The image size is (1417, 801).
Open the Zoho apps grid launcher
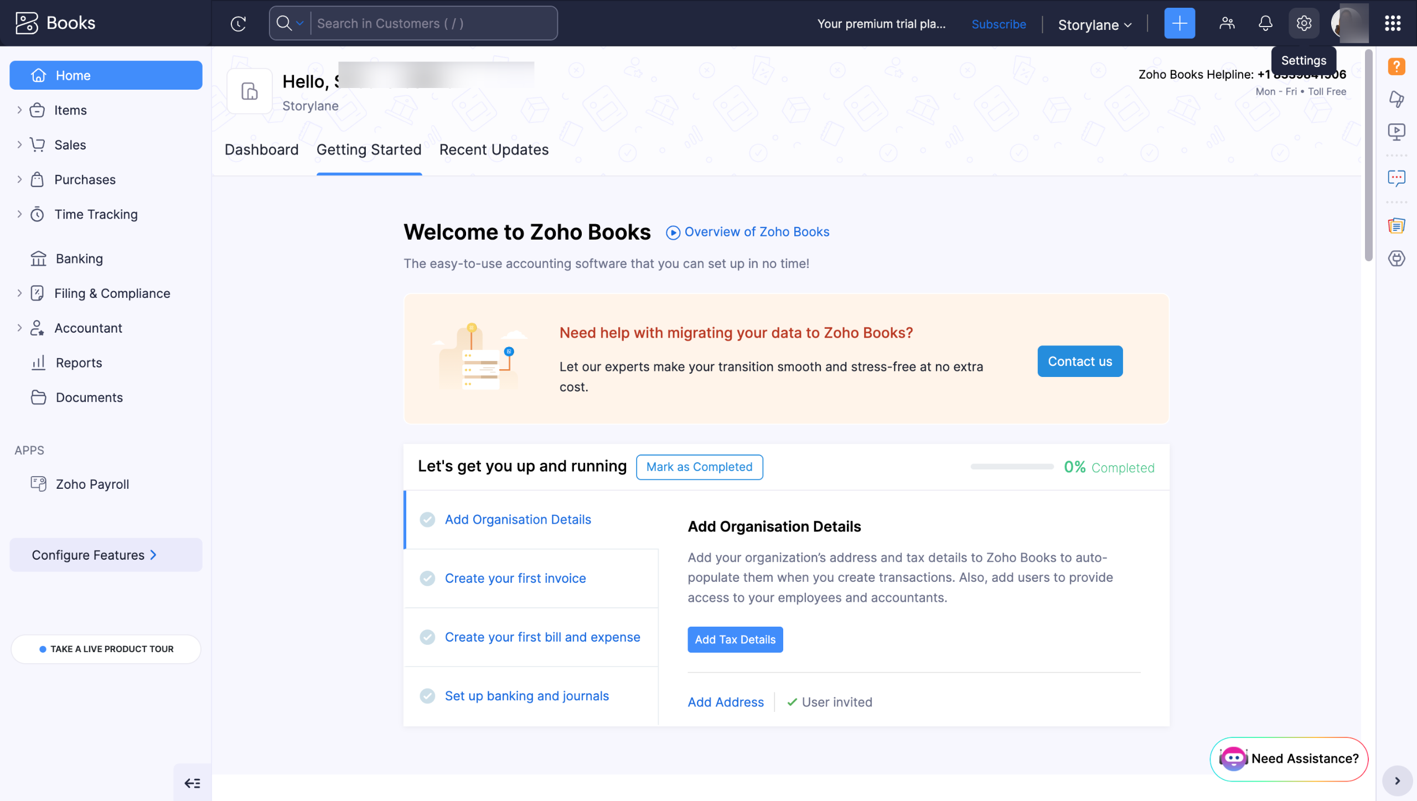point(1393,23)
